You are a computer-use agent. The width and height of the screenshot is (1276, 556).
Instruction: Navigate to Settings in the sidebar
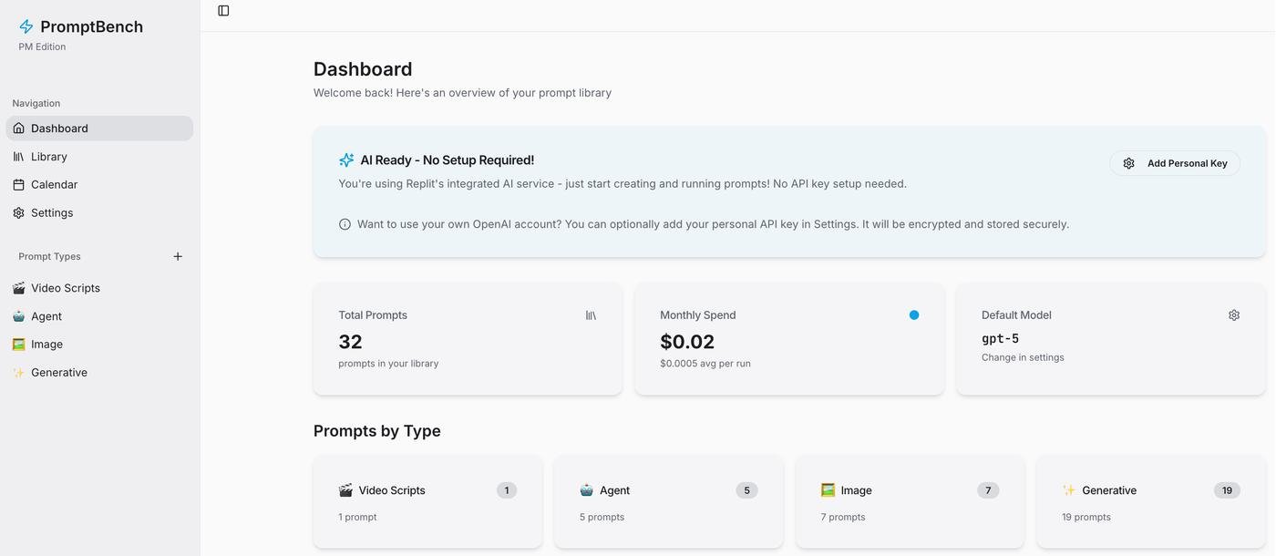(52, 213)
